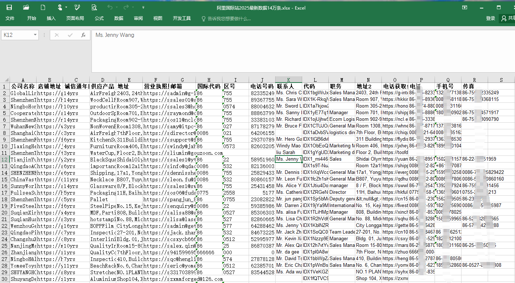The height and width of the screenshot is (283, 515).
Task: Open the 开发工具 (Developer) ribbon tab
Action: click(x=182, y=18)
